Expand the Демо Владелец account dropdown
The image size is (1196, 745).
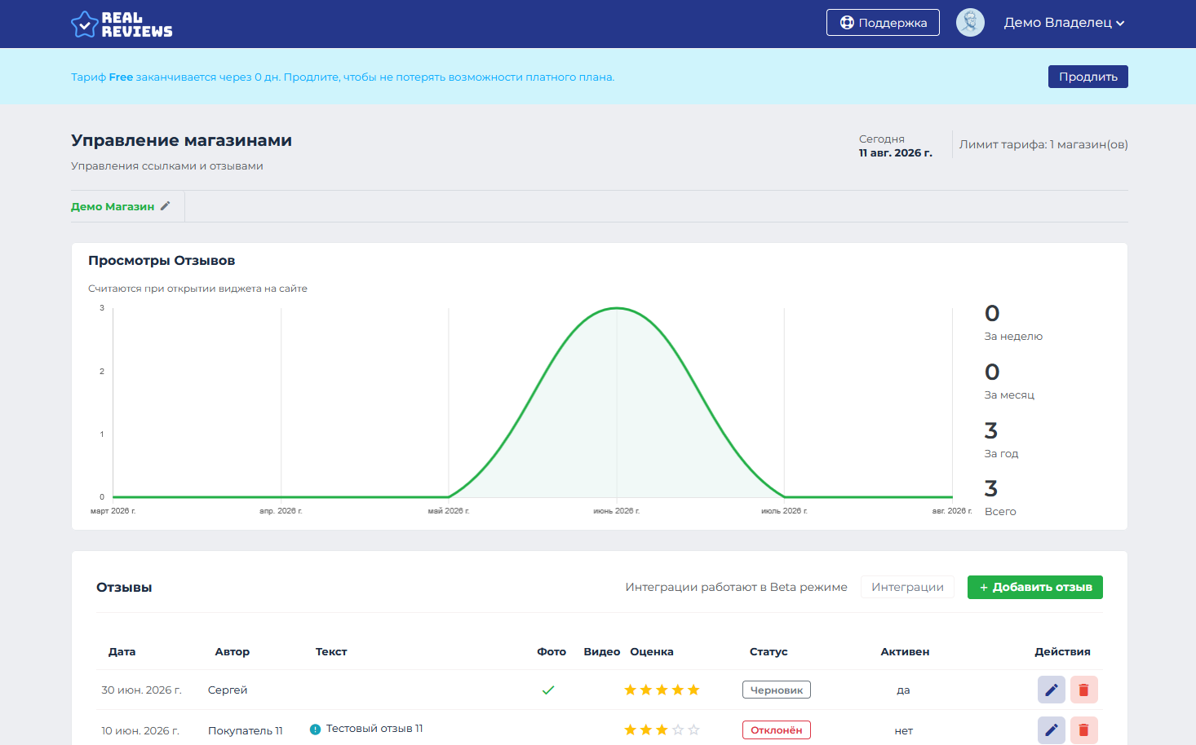[1064, 23]
